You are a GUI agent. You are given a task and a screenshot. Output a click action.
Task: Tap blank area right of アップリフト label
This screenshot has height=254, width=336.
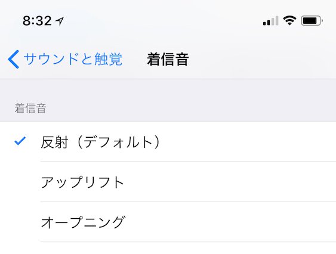click(x=229, y=182)
